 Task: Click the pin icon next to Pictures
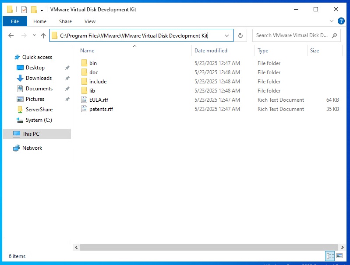pos(67,99)
